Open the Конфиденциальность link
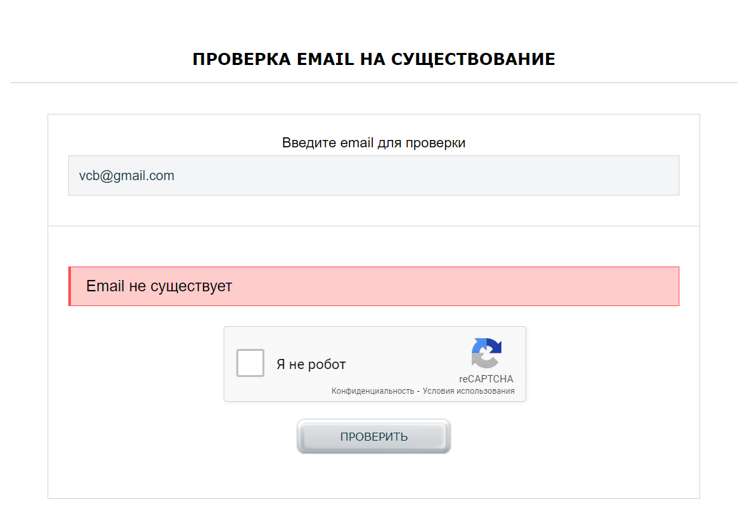The height and width of the screenshot is (517, 747). pyautogui.click(x=373, y=390)
